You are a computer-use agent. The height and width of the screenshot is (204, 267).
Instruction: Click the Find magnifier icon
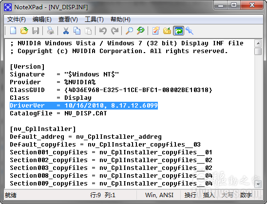(129, 31)
